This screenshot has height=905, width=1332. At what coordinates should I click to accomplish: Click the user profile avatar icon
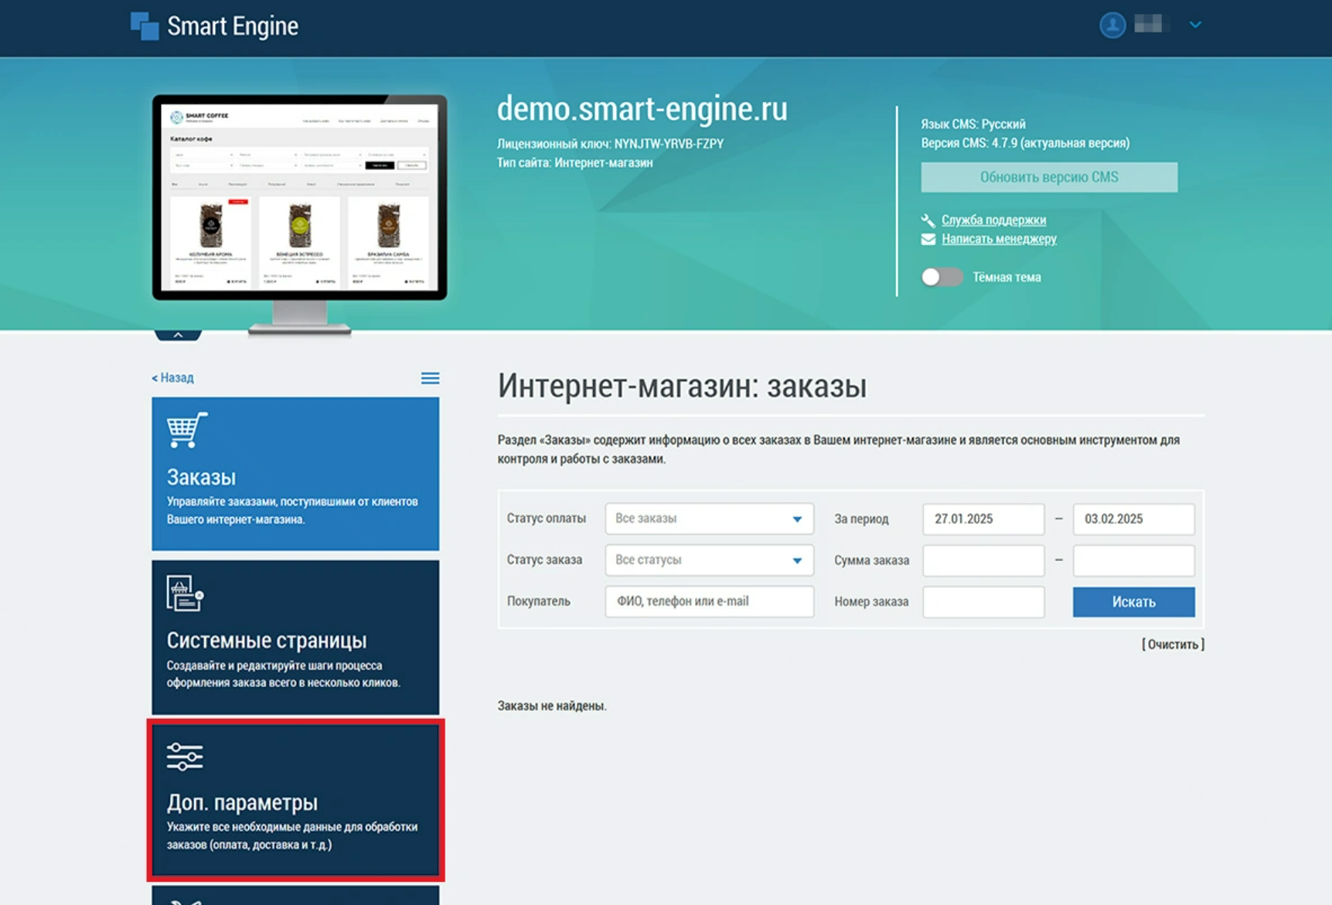pyautogui.click(x=1112, y=26)
